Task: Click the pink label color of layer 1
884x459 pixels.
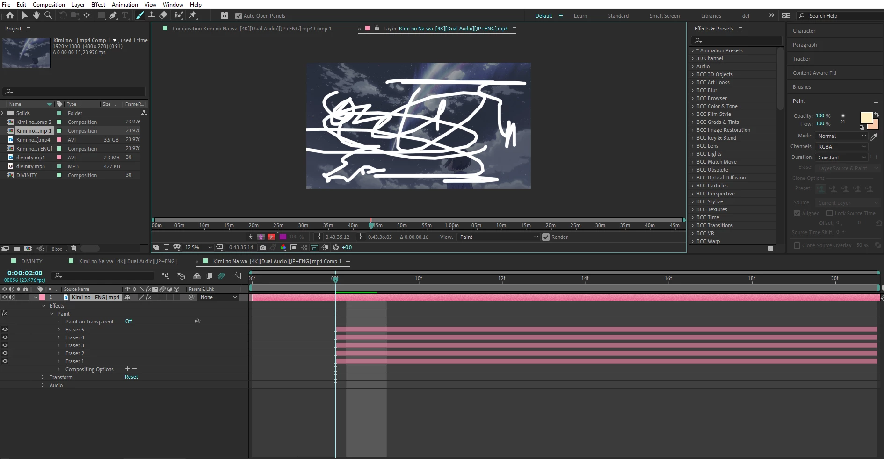Action: tap(42, 297)
